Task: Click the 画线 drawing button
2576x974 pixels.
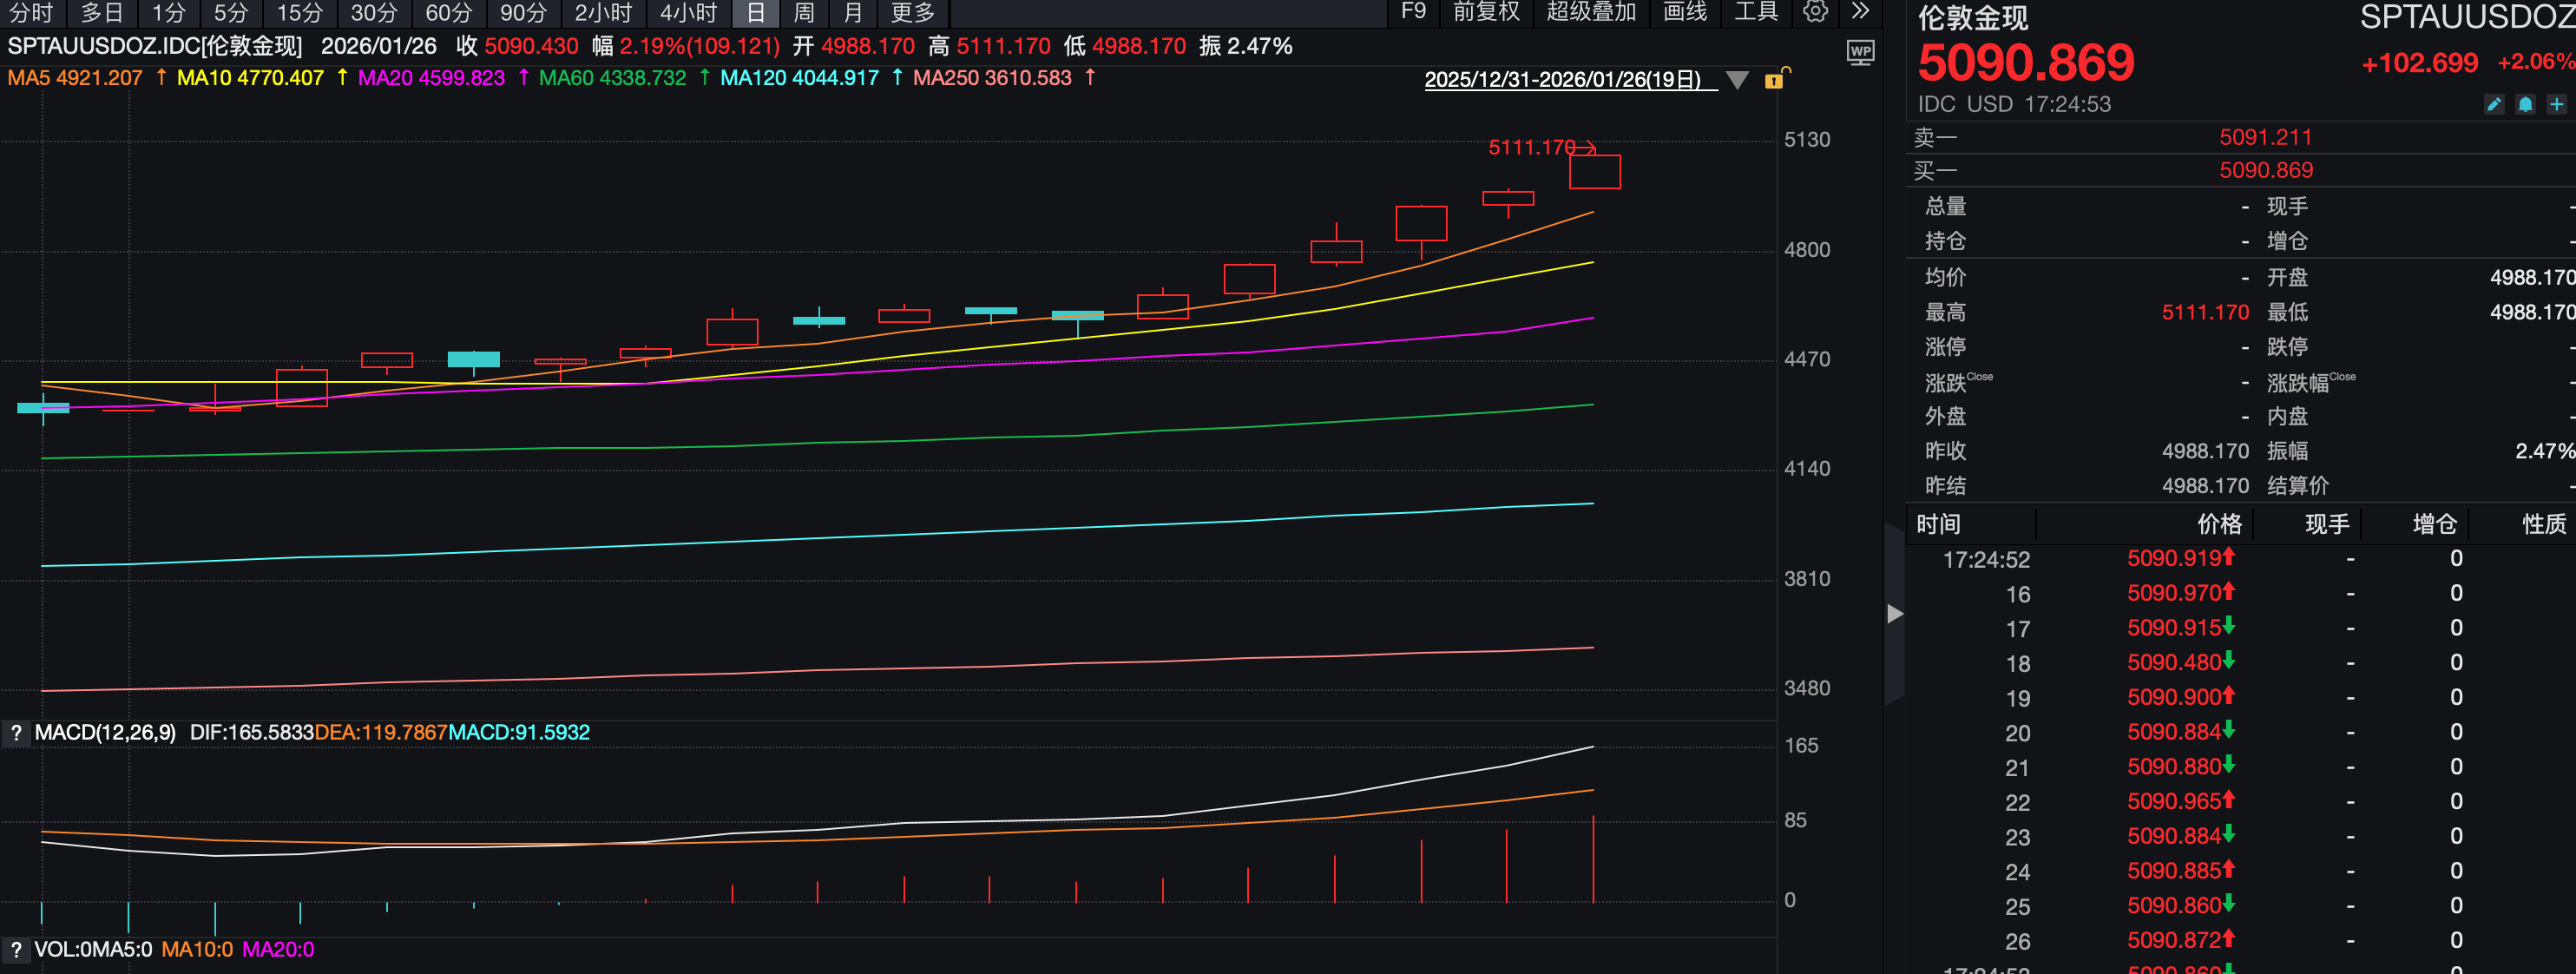Action: [x=1685, y=12]
